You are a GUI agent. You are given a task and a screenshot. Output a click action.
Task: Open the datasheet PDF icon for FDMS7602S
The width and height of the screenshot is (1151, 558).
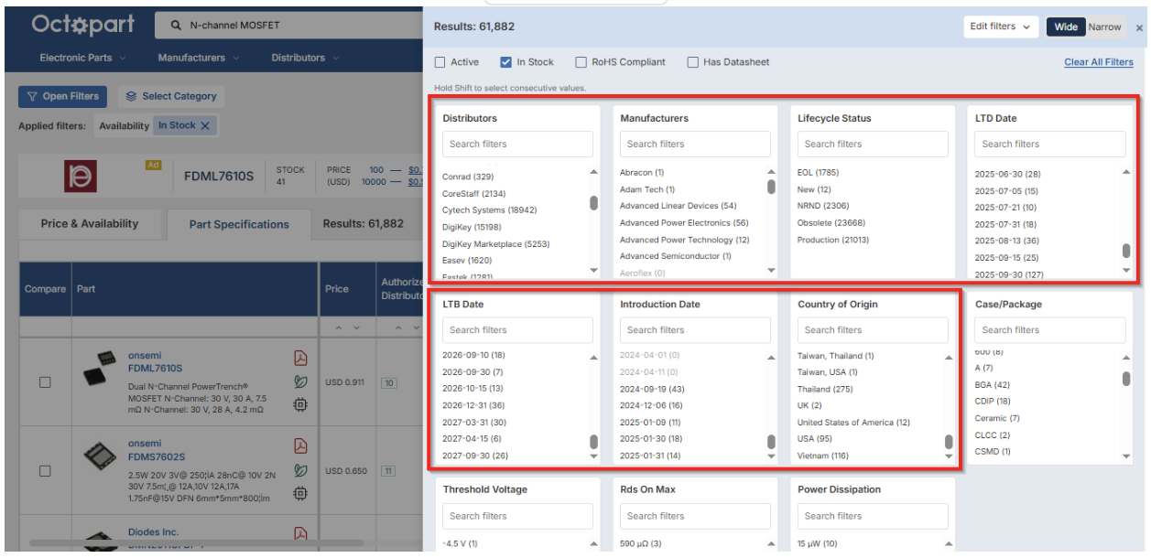tap(299, 446)
